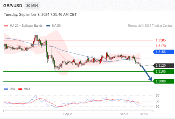Click the green 1.3080 target price tag

click(164, 81)
